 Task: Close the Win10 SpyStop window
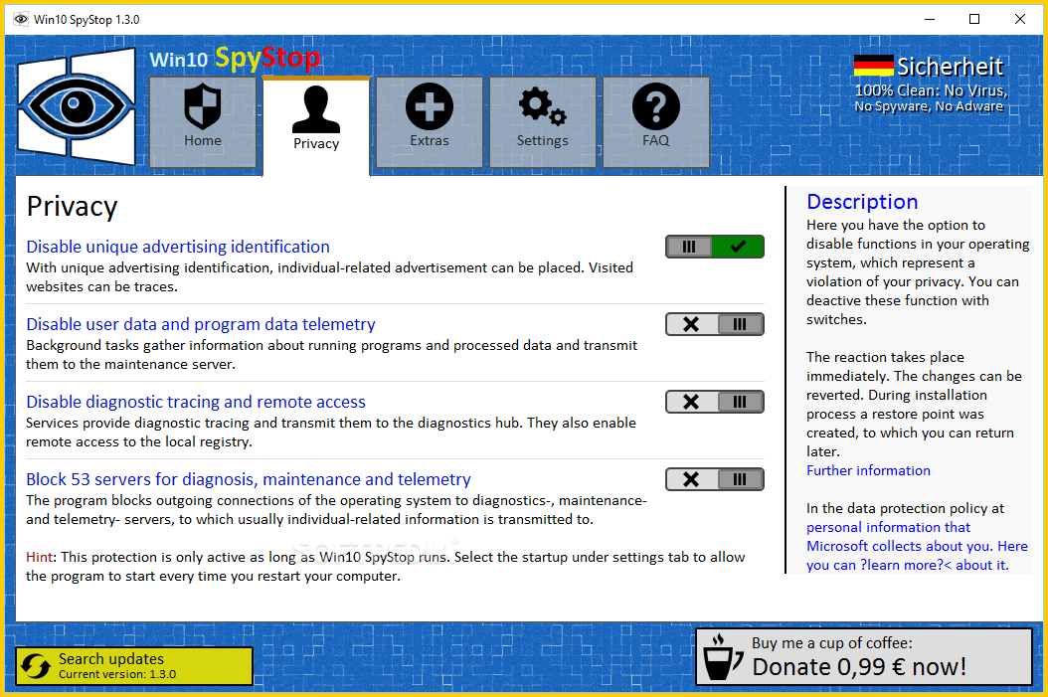[x=1020, y=19]
